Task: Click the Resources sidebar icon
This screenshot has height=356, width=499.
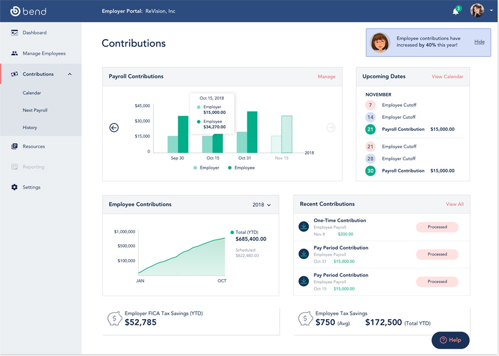Action: 14,146
